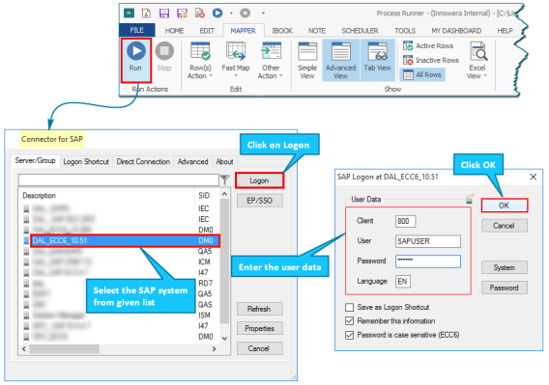Switch to Simple View
Image resolution: width=549 pixels, height=385 pixels.
[x=307, y=60]
